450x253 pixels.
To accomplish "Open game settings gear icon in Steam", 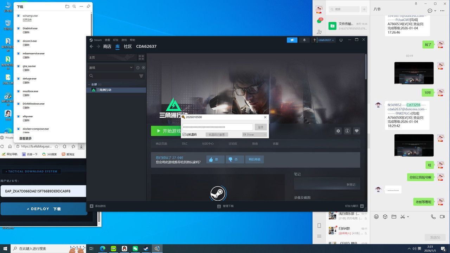I will (x=338, y=131).
